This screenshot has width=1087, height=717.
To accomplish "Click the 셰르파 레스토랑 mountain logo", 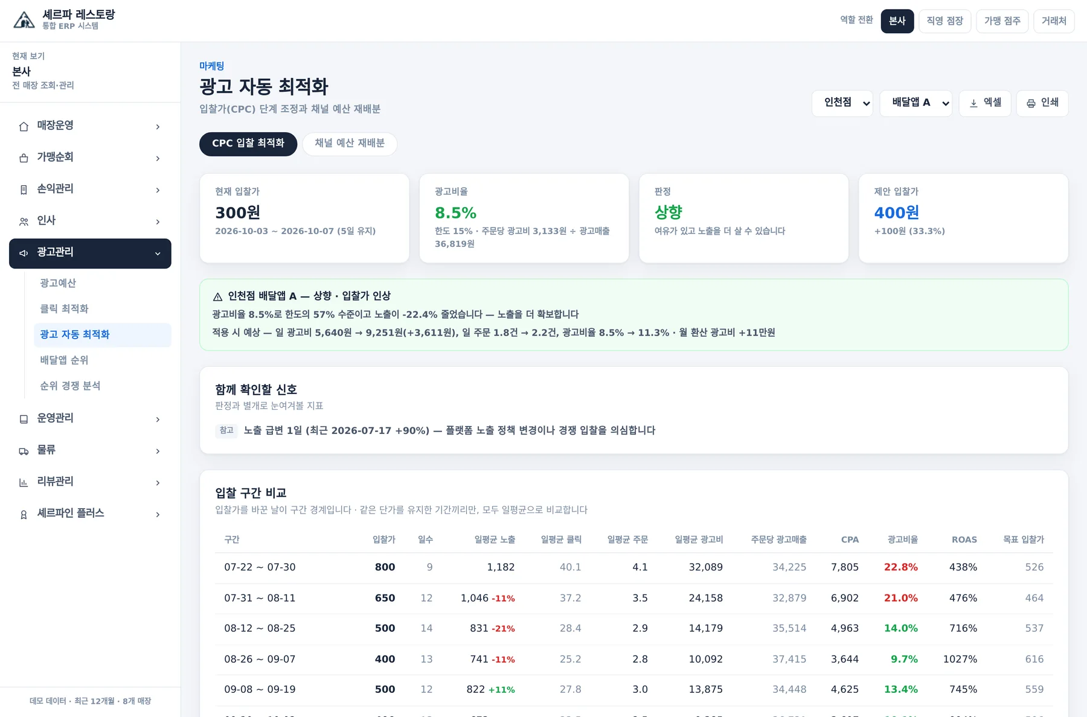I will [x=24, y=21].
